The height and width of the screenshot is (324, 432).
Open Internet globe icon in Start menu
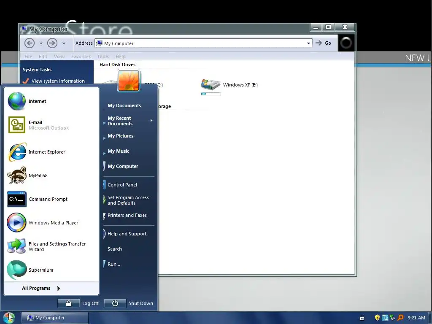point(17,101)
